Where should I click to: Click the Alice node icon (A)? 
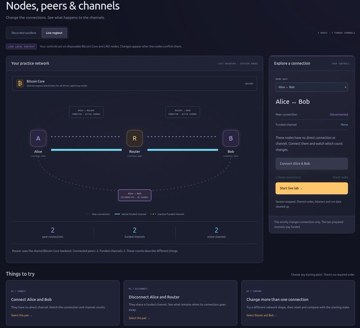38,138
